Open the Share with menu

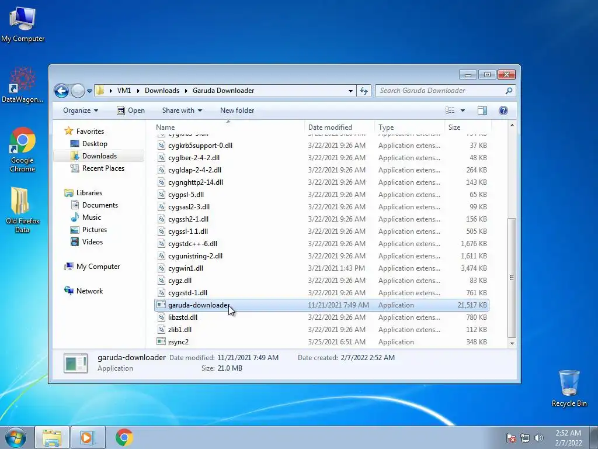click(182, 110)
